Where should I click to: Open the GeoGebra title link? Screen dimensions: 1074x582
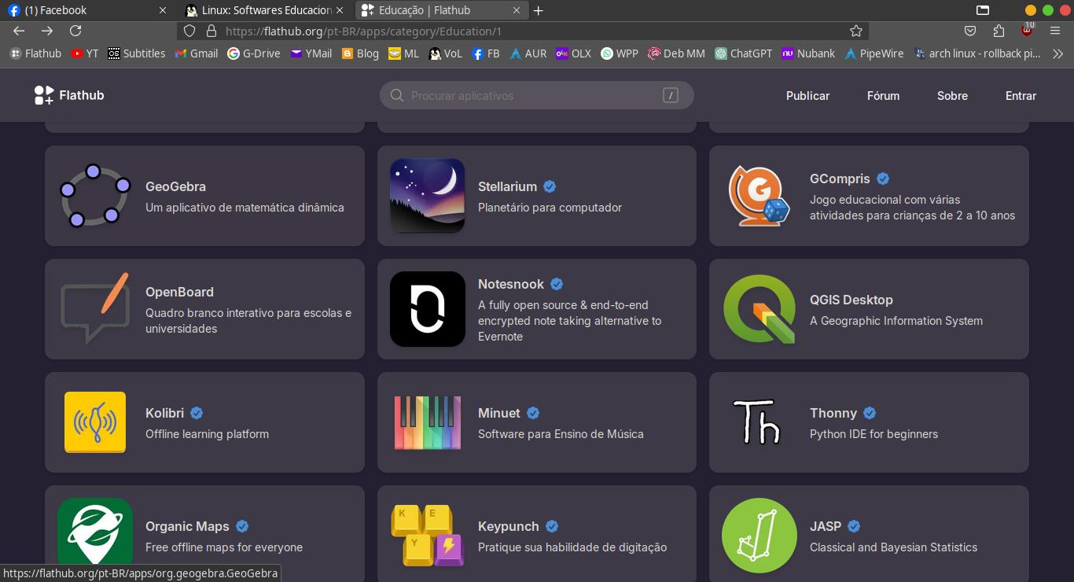(x=175, y=186)
